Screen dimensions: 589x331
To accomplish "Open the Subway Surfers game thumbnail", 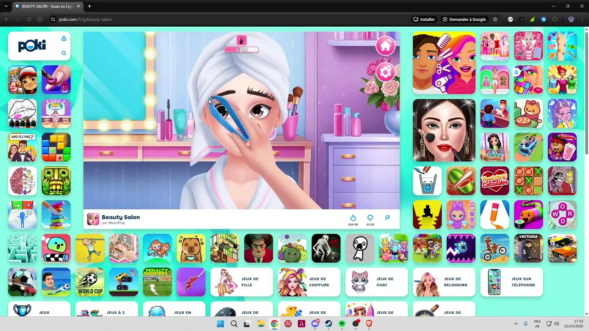I will pos(23,80).
